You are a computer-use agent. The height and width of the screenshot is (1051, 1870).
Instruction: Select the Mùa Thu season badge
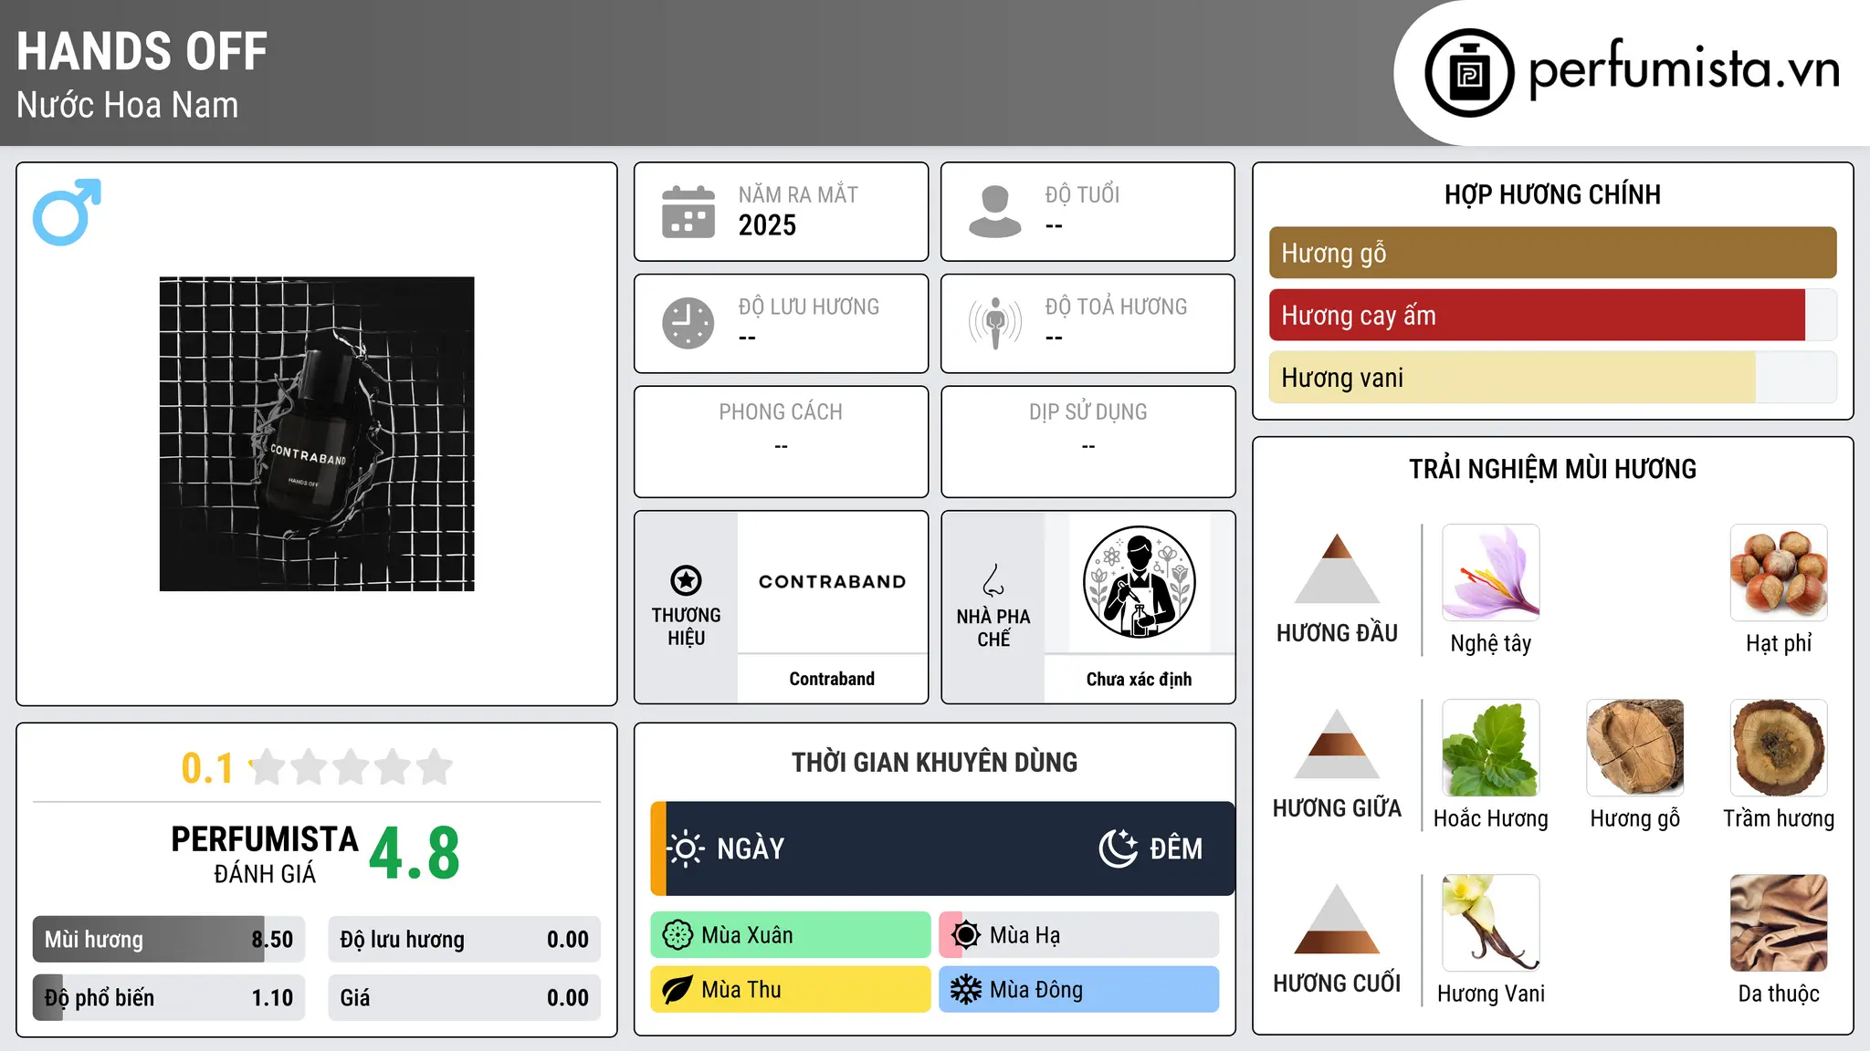tap(791, 990)
